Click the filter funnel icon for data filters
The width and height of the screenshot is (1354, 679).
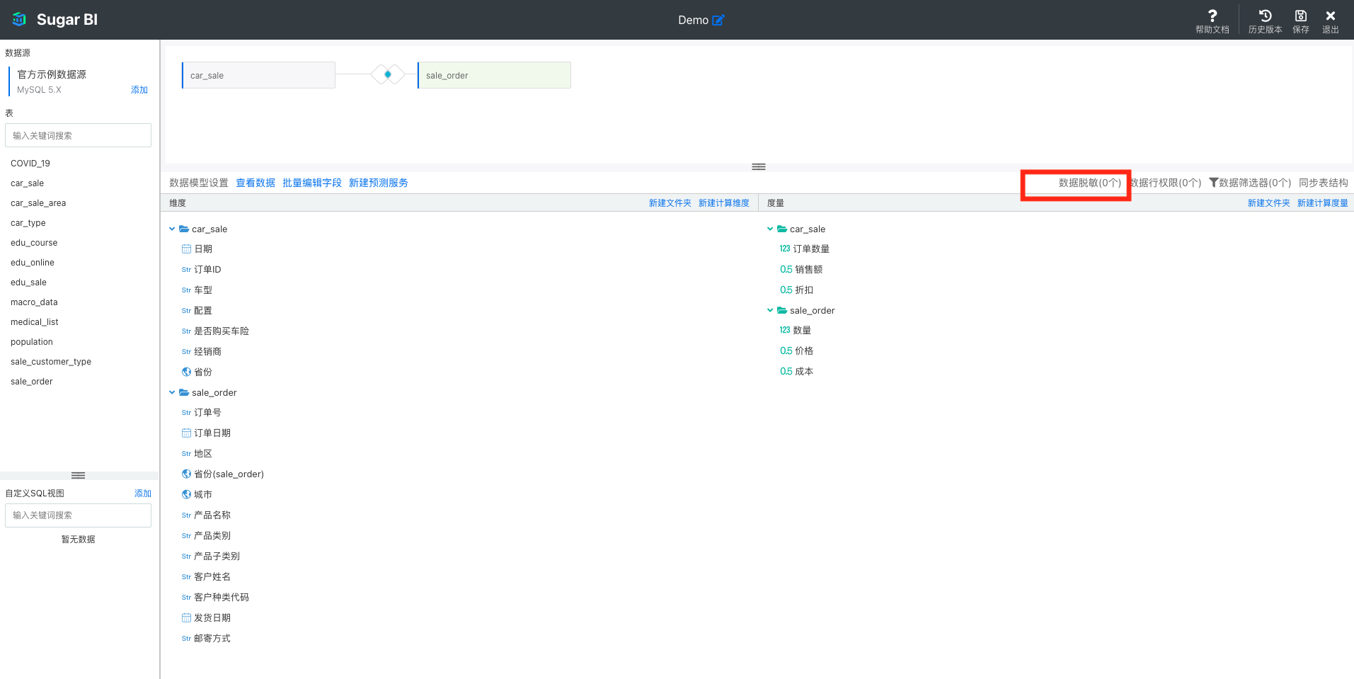pyautogui.click(x=1213, y=183)
